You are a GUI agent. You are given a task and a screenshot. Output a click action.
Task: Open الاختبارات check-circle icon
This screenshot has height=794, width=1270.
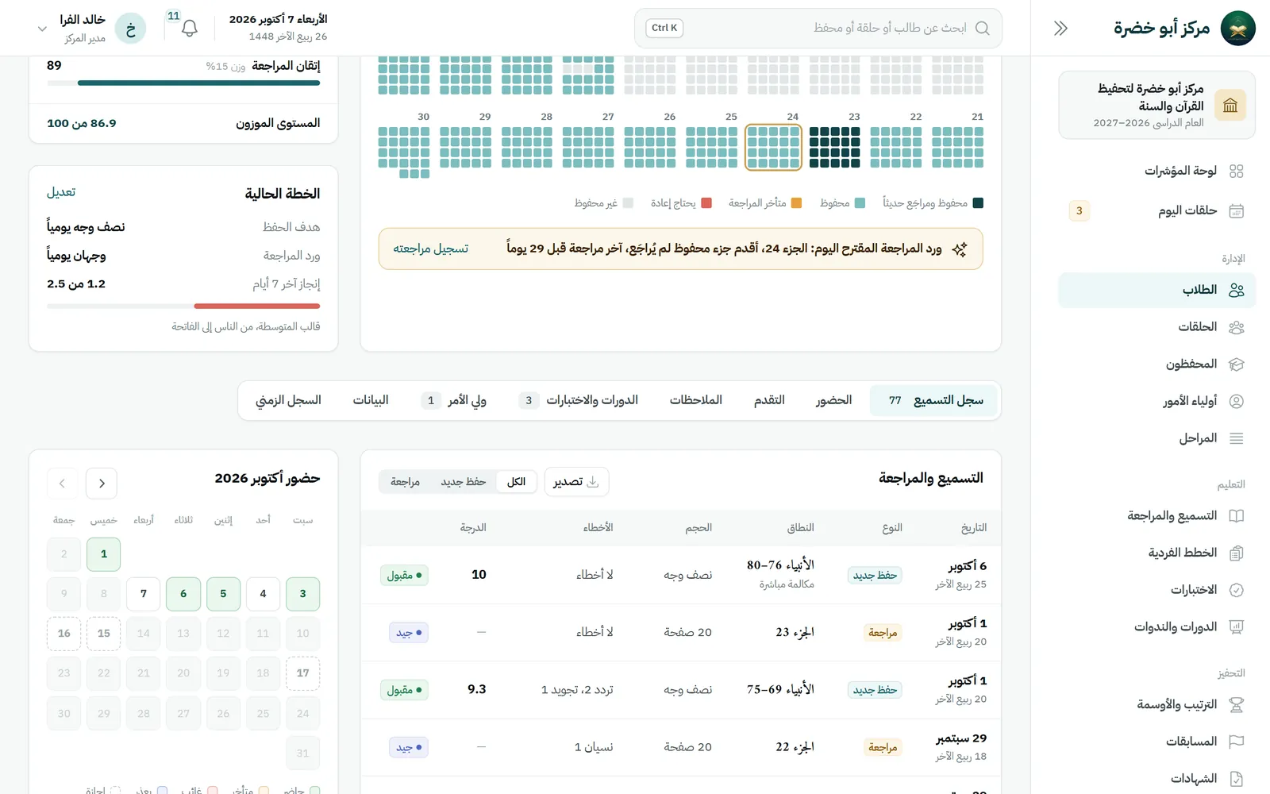click(1236, 590)
